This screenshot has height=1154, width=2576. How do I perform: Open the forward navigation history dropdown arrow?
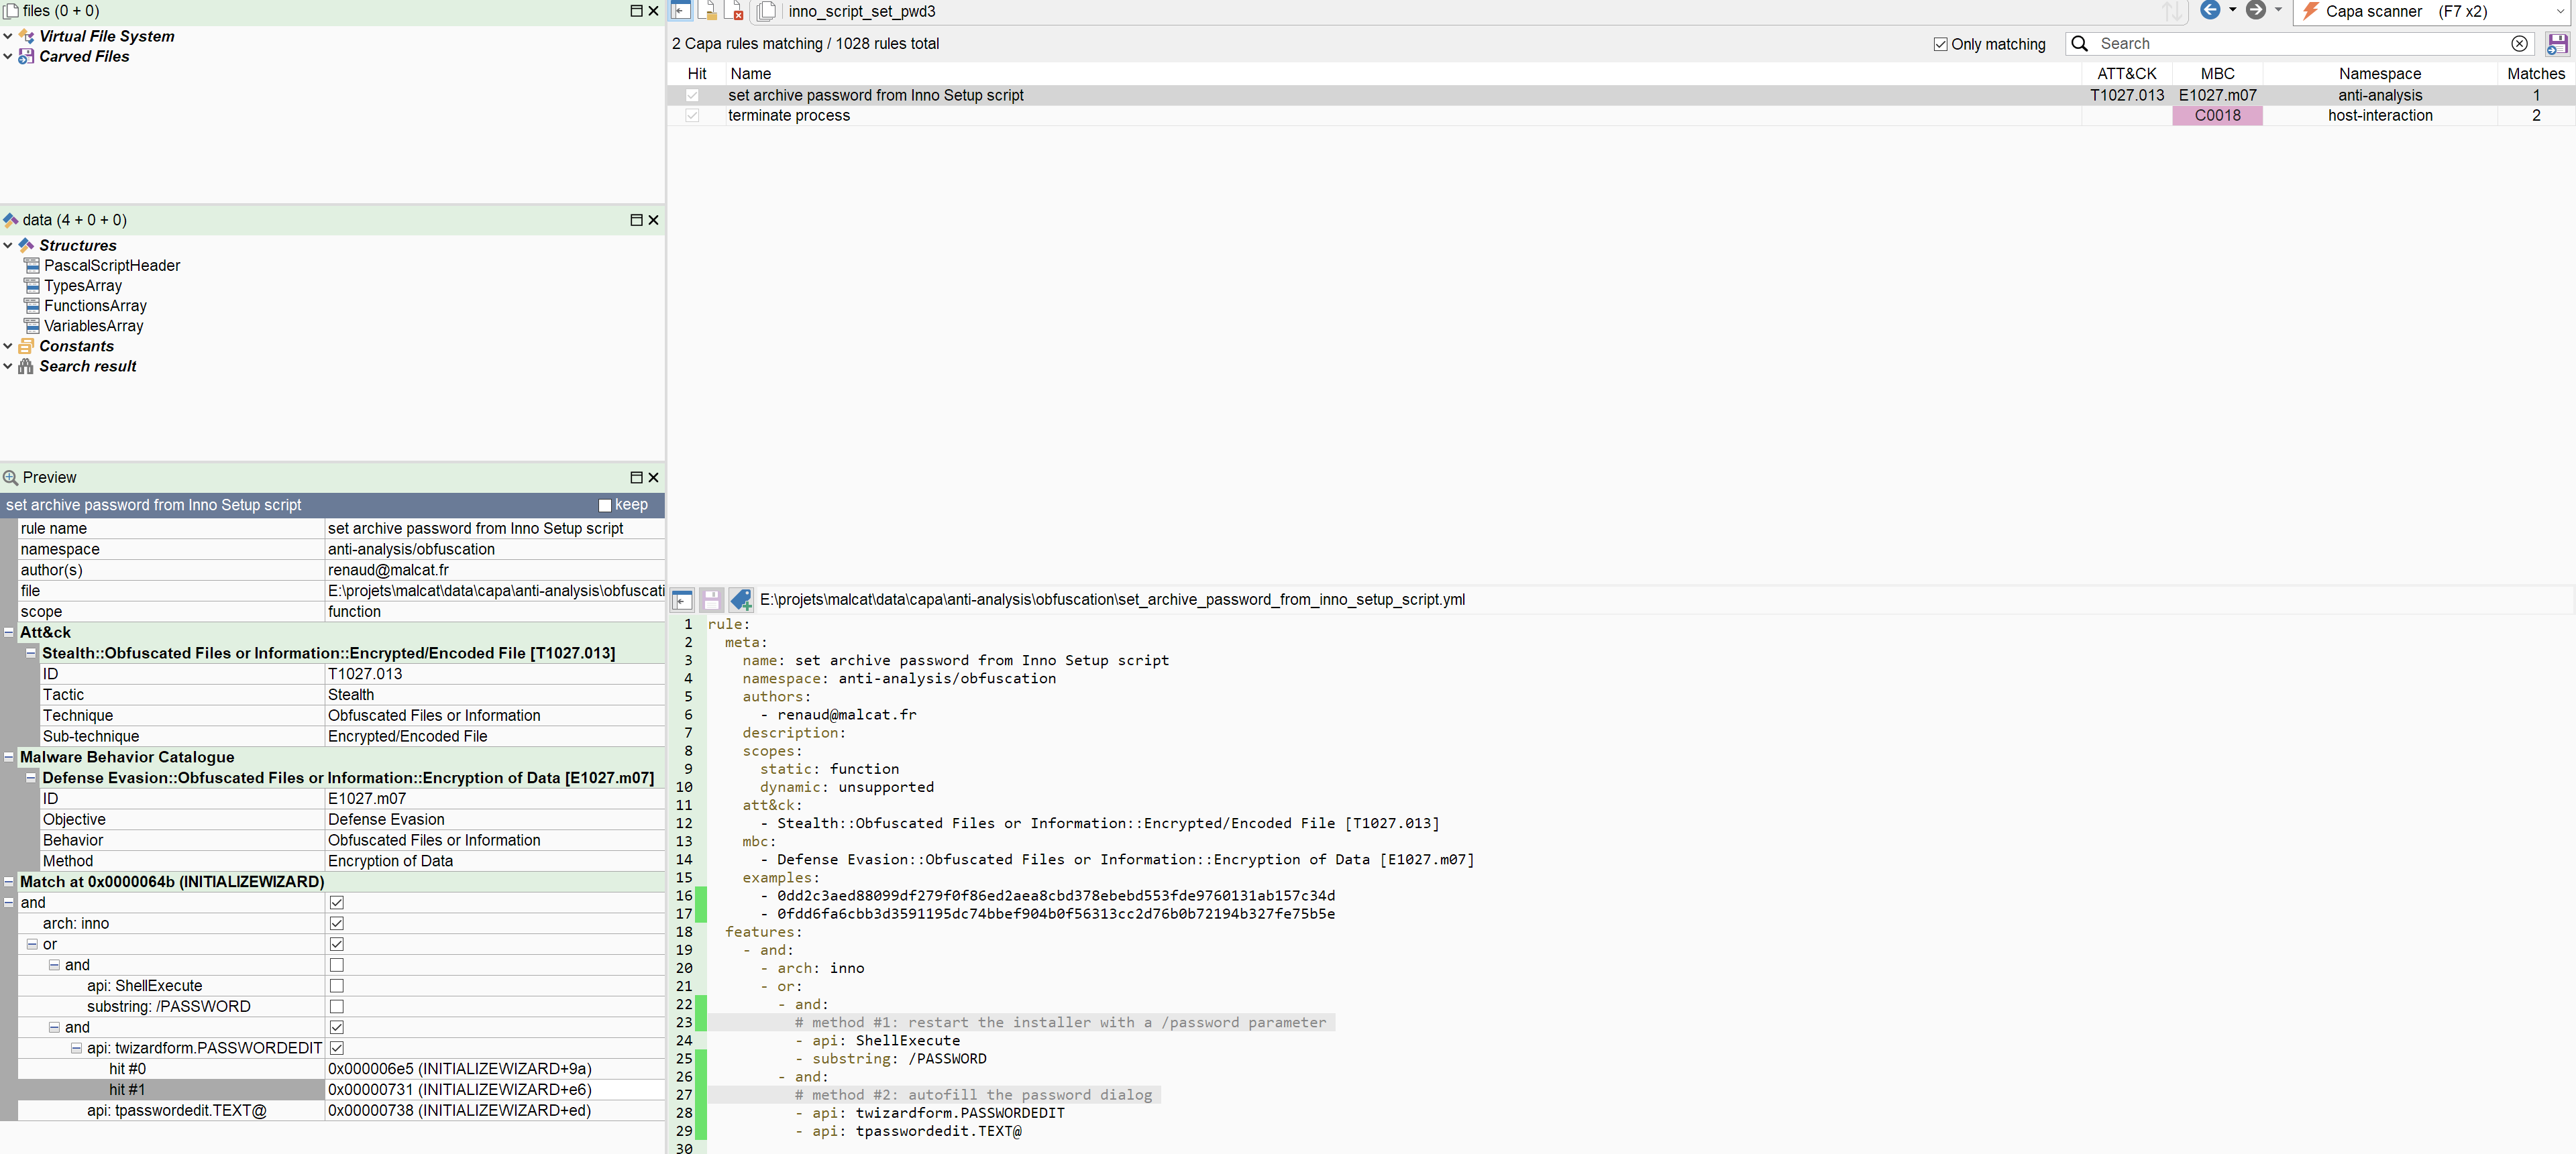(x=2279, y=10)
